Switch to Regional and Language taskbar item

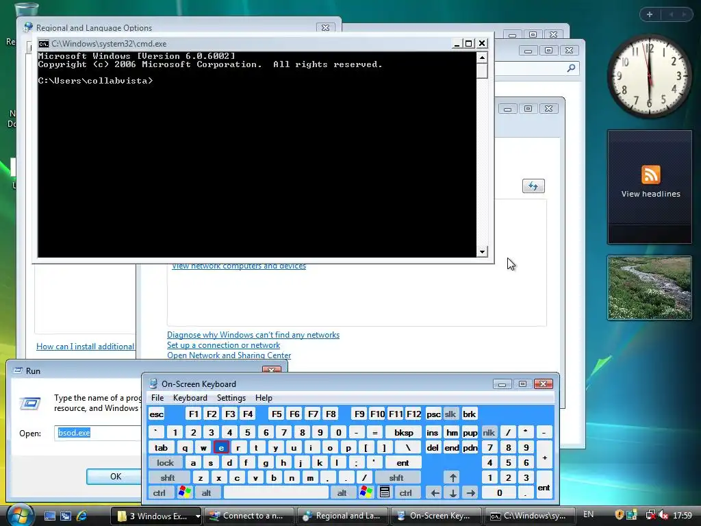click(x=342, y=516)
